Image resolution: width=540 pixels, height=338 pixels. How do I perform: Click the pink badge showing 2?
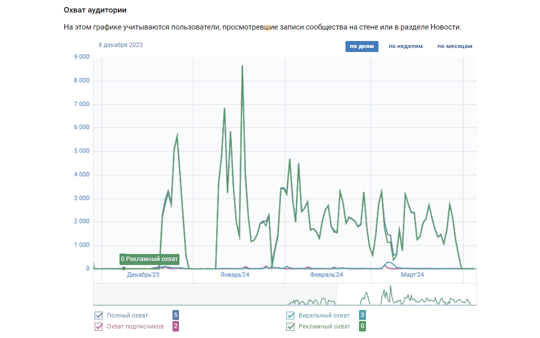pyautogui.click(x=175, y=326)
